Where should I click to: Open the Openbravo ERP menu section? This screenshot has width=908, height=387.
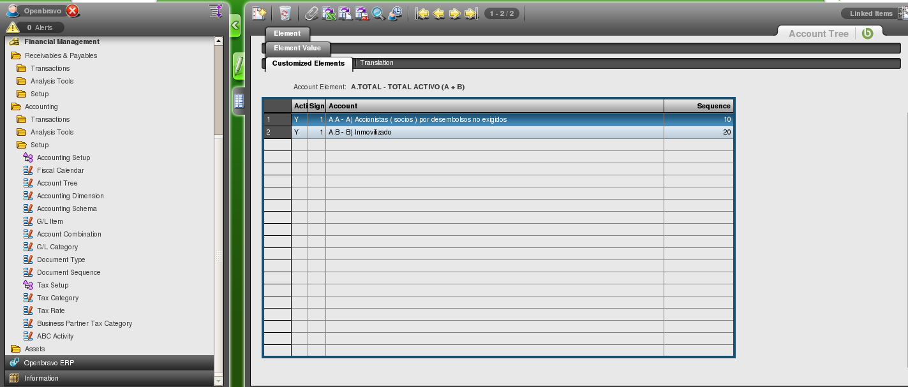[109, 363]
